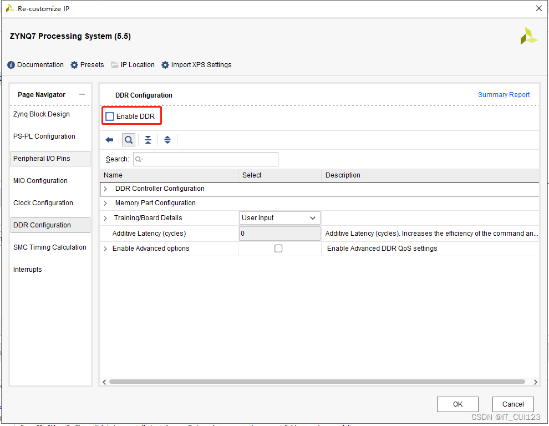Enable the DDR checkbox
This screenshot has width=549, height=426.
point(110,116)
